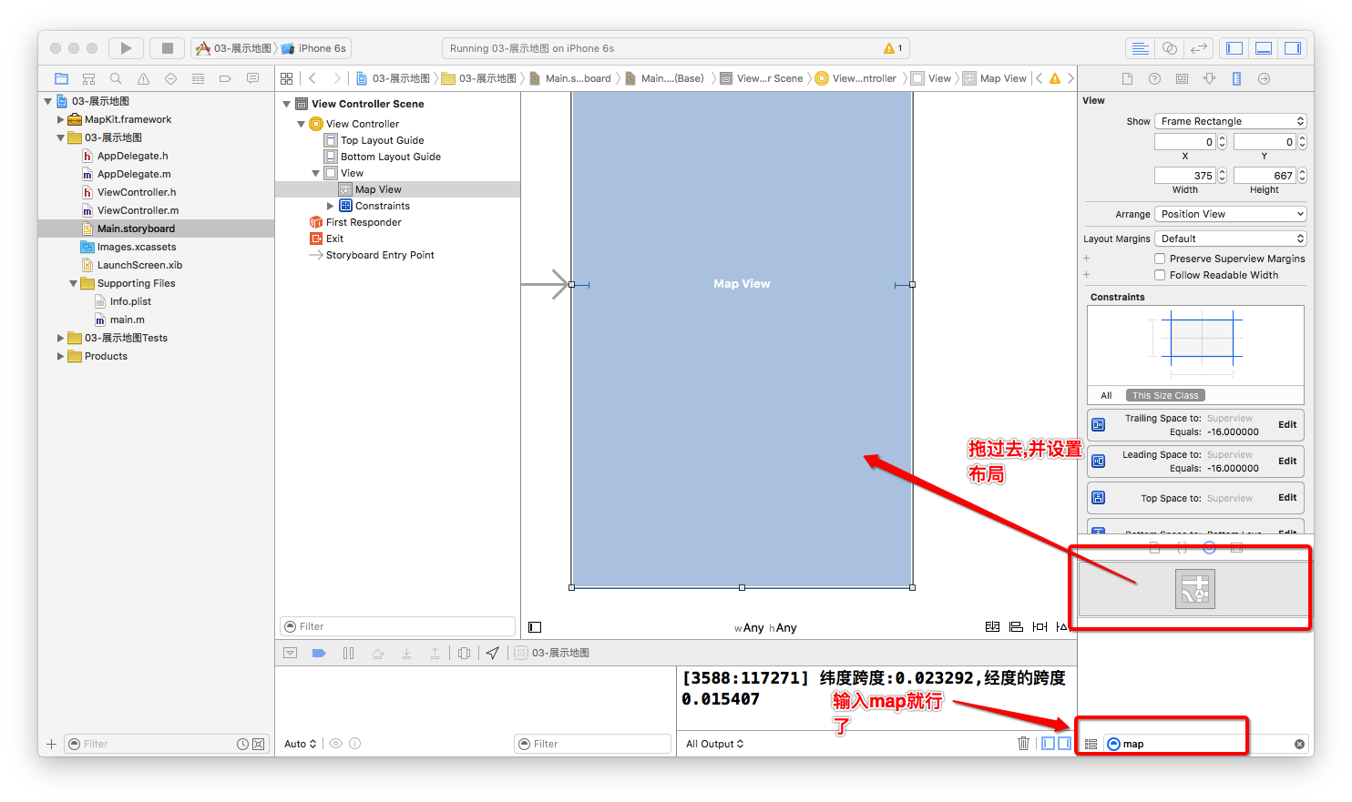Expand the Products folder

(x=60, y=356)
